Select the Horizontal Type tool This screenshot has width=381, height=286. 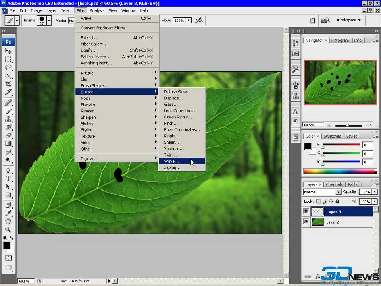click(x=8, y=178)
